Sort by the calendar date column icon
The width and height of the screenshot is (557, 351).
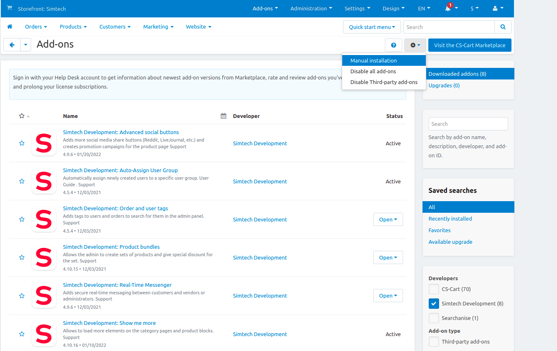(223, 116)
